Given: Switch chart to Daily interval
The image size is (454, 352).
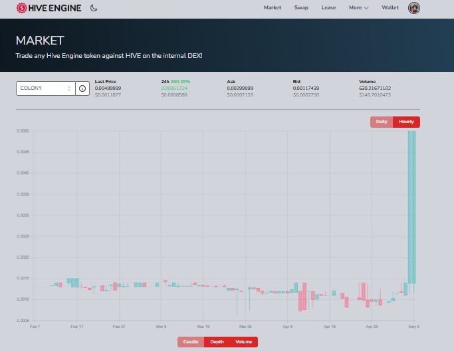Looking at the screenshot, I should pyautogui.click(x=382, y=122).
